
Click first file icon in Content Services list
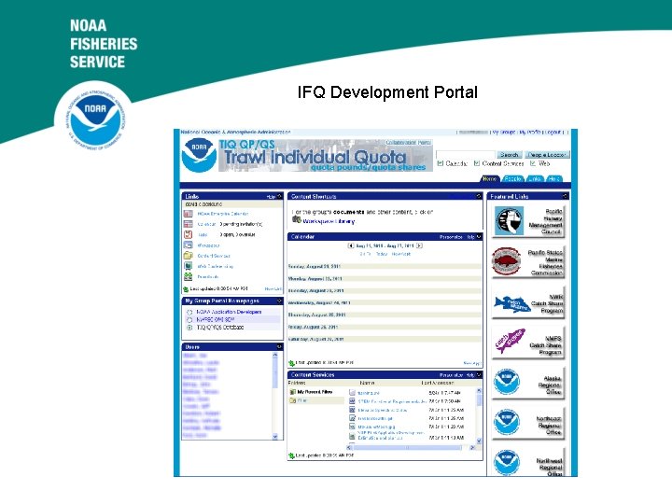(x=352, y=393)
